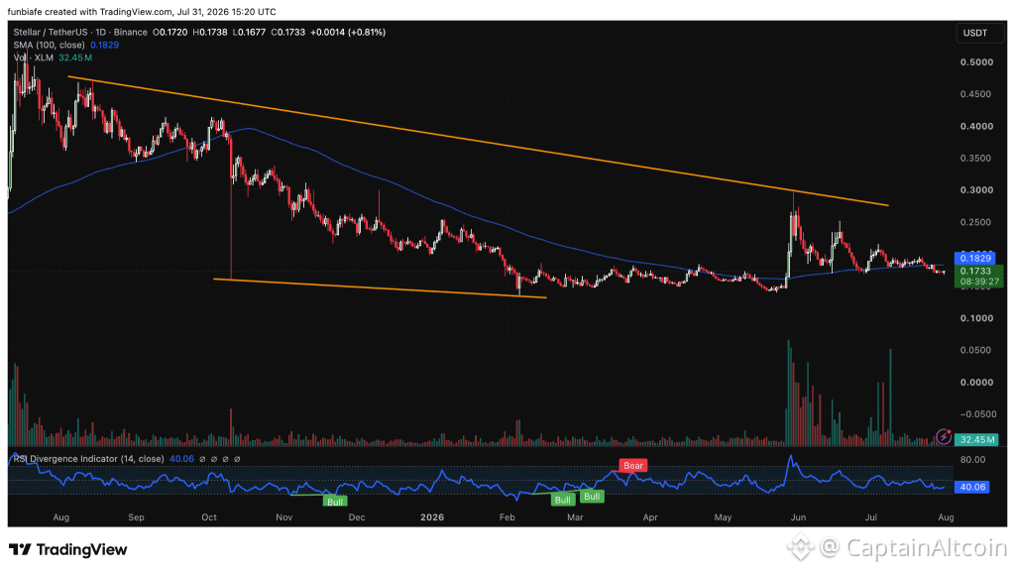The image size is (1015, 572).
Task: Click the 0.4000 price axis label
Action: [976, 126]
